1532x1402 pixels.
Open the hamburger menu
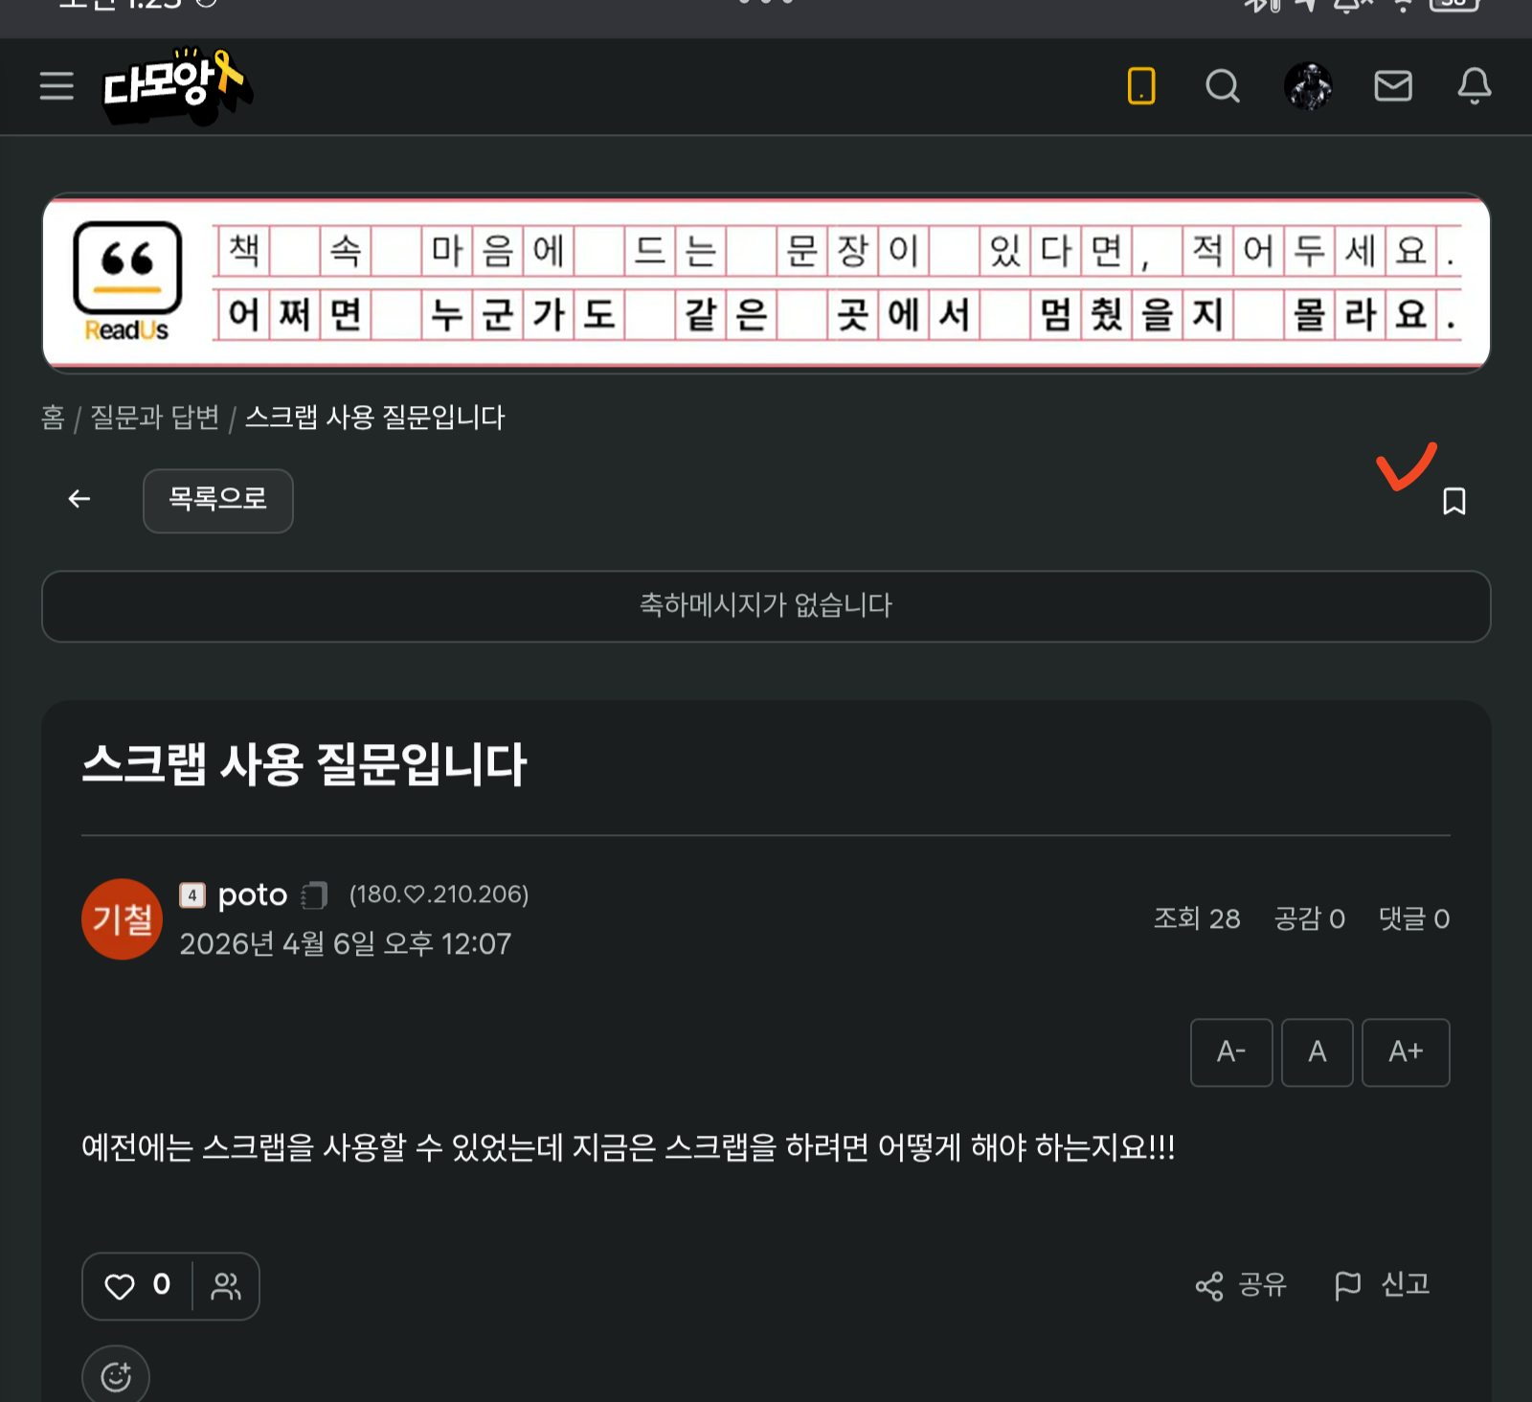(x=56, y=85)
